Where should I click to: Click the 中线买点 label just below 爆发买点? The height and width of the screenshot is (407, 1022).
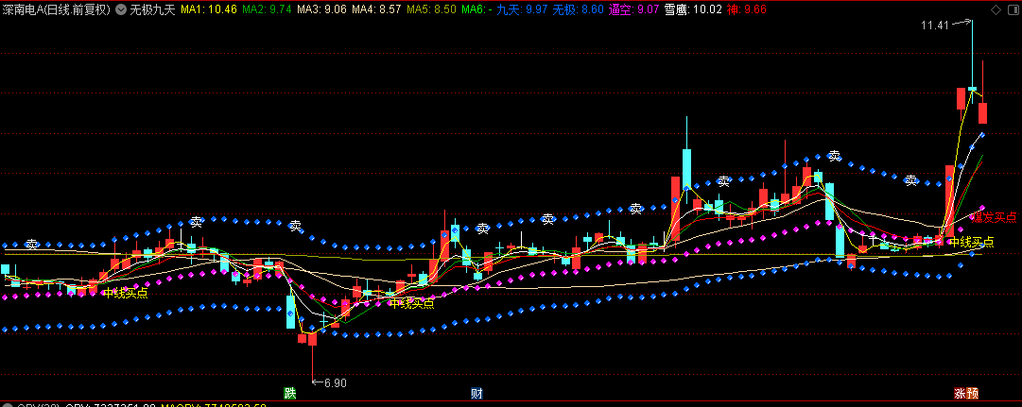[972, 242]
